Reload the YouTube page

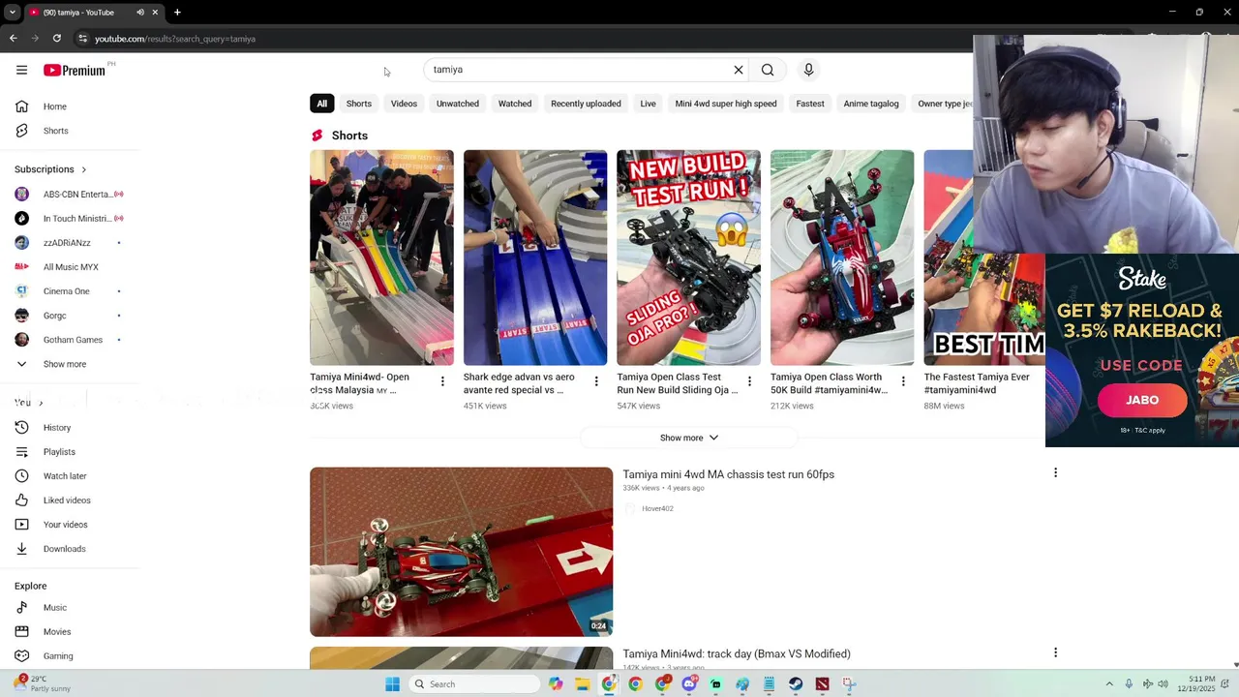[x=57, y=39]
